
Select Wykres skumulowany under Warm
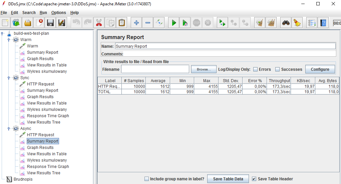click(x=47, y=71)
